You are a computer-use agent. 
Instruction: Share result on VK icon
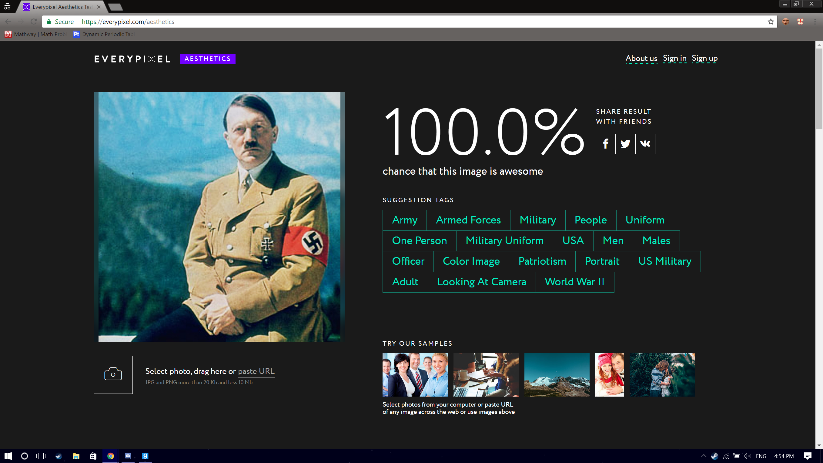pos(645,144)
